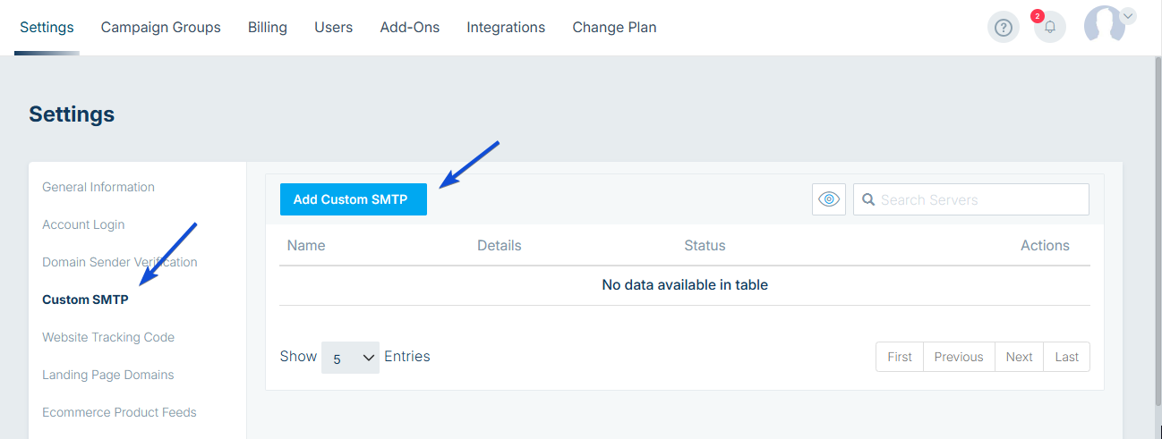1162x439 pixels.
Task: Open Landing Page Domains section
Action: 108,375
